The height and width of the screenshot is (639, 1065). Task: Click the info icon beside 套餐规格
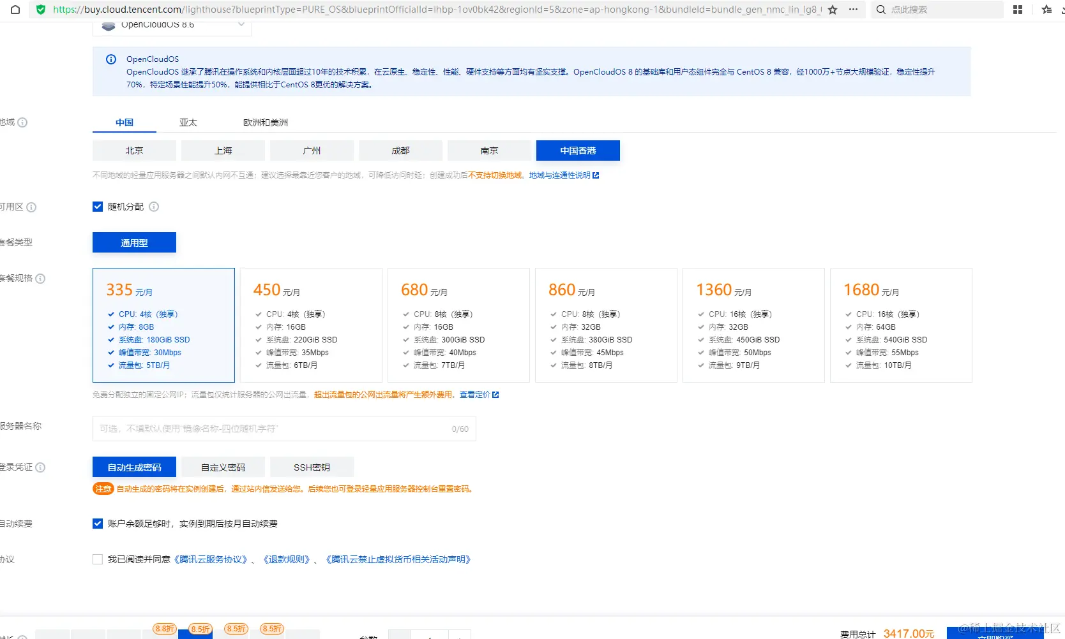pyautogui.click(x=40, y=279)
